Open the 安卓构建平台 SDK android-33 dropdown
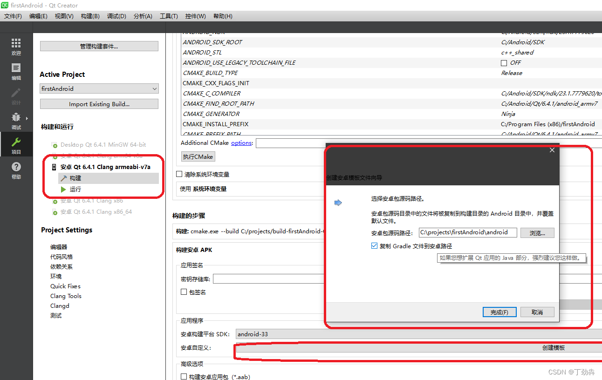This screenshot has height=380, width=602. point(419,334)
